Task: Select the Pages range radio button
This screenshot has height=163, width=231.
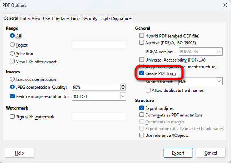Action: tap(13, 45)
